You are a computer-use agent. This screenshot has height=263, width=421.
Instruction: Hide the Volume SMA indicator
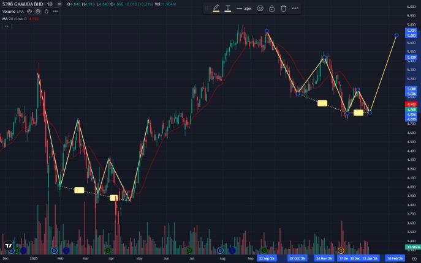(x=29, y=12)
